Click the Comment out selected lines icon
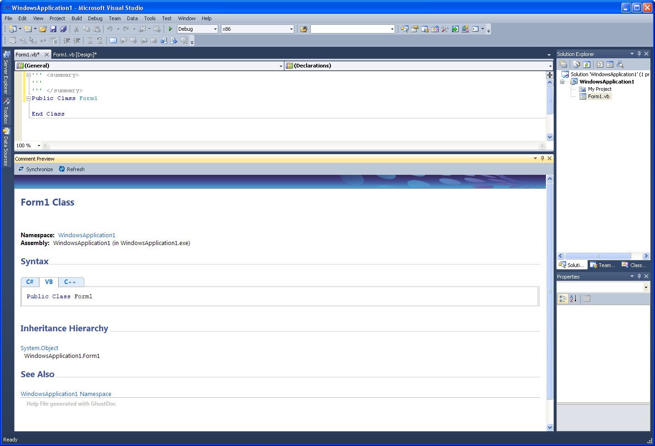The height and width of the screenshot is (446, 655). pos(89,40)
